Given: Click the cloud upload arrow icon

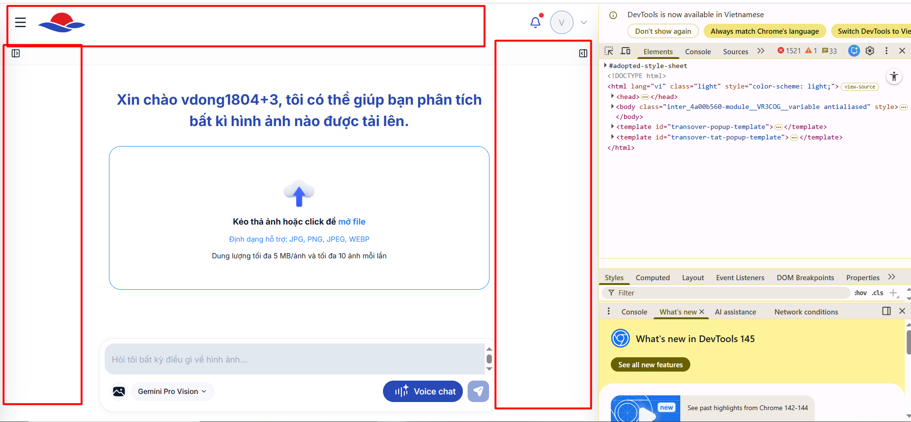Looking at the screenshot, I should (299, 194).
